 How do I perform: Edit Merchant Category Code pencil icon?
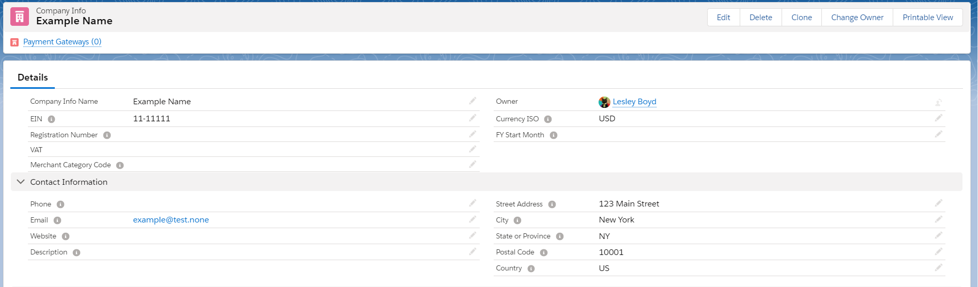click(x=472, y=164)
